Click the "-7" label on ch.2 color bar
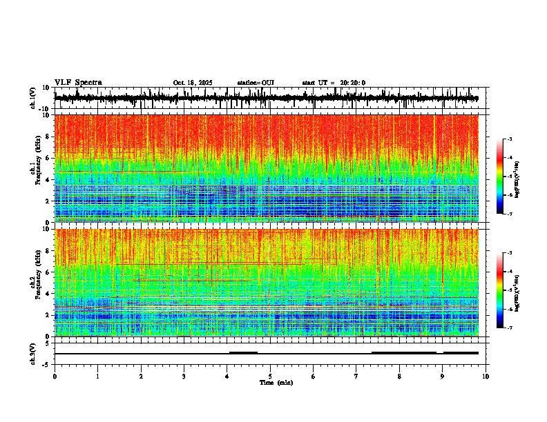Viewport: 547px width, 422px height. 510,328
